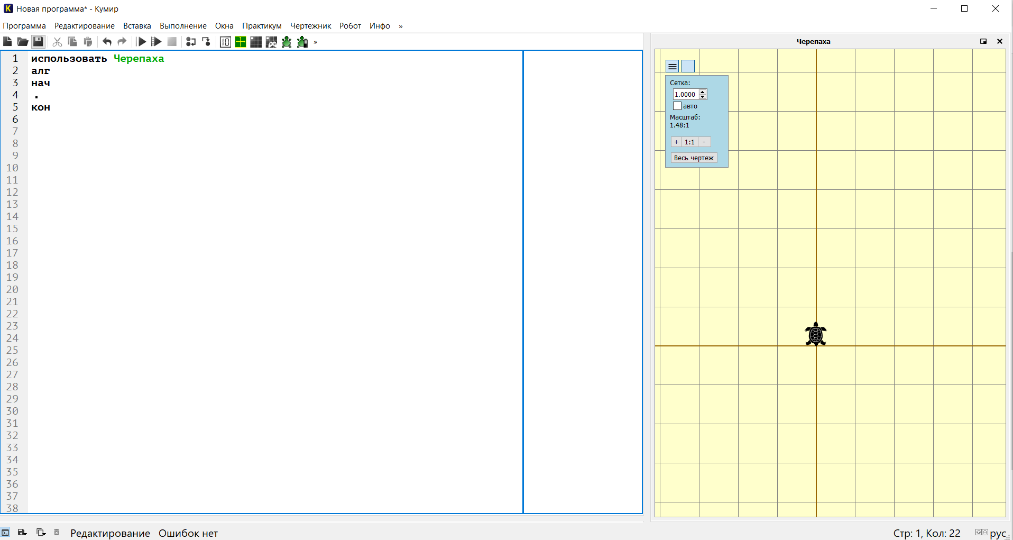Click the copy output icon in status bar
The width and height of the screenshot is (1013, 540).
click(x=41, y=533)
